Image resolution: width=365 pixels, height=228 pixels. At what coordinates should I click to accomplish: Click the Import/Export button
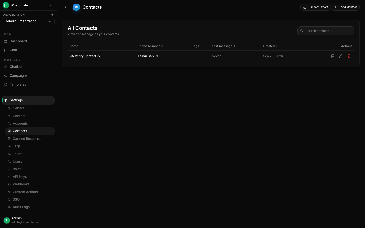316,7
